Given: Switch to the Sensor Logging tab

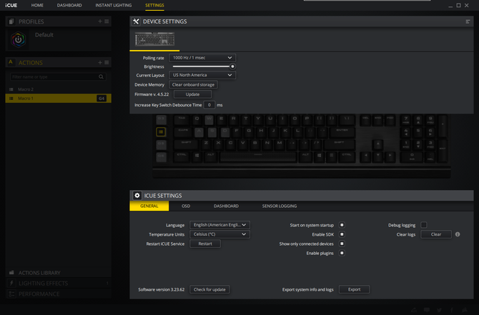Looking at the screenshot, I should click(x=280, y=206).
